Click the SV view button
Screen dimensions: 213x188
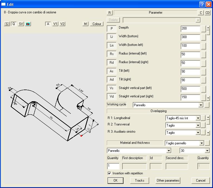click(21, 24)
